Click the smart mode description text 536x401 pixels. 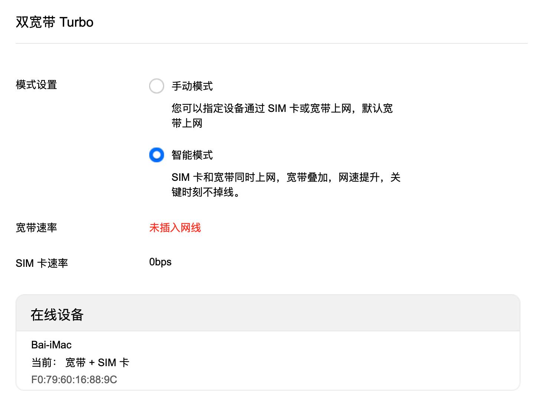(x=286, y=185)
